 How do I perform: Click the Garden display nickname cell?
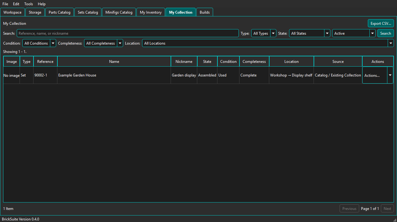[x=184, y=75]
